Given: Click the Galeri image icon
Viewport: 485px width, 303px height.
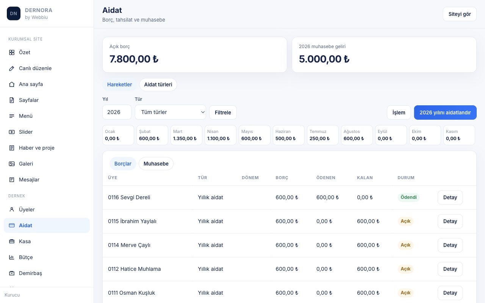Looking at the screenshot, I should pos(12,164).
